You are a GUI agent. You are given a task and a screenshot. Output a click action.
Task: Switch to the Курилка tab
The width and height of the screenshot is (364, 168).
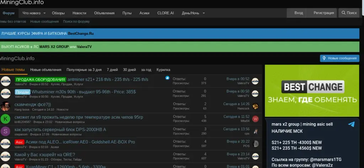(163, 70)
